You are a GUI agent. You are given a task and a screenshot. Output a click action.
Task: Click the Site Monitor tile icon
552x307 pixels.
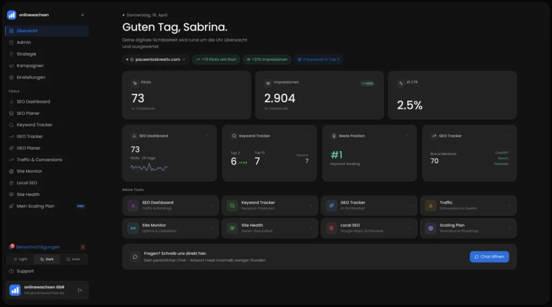[133, 228]
